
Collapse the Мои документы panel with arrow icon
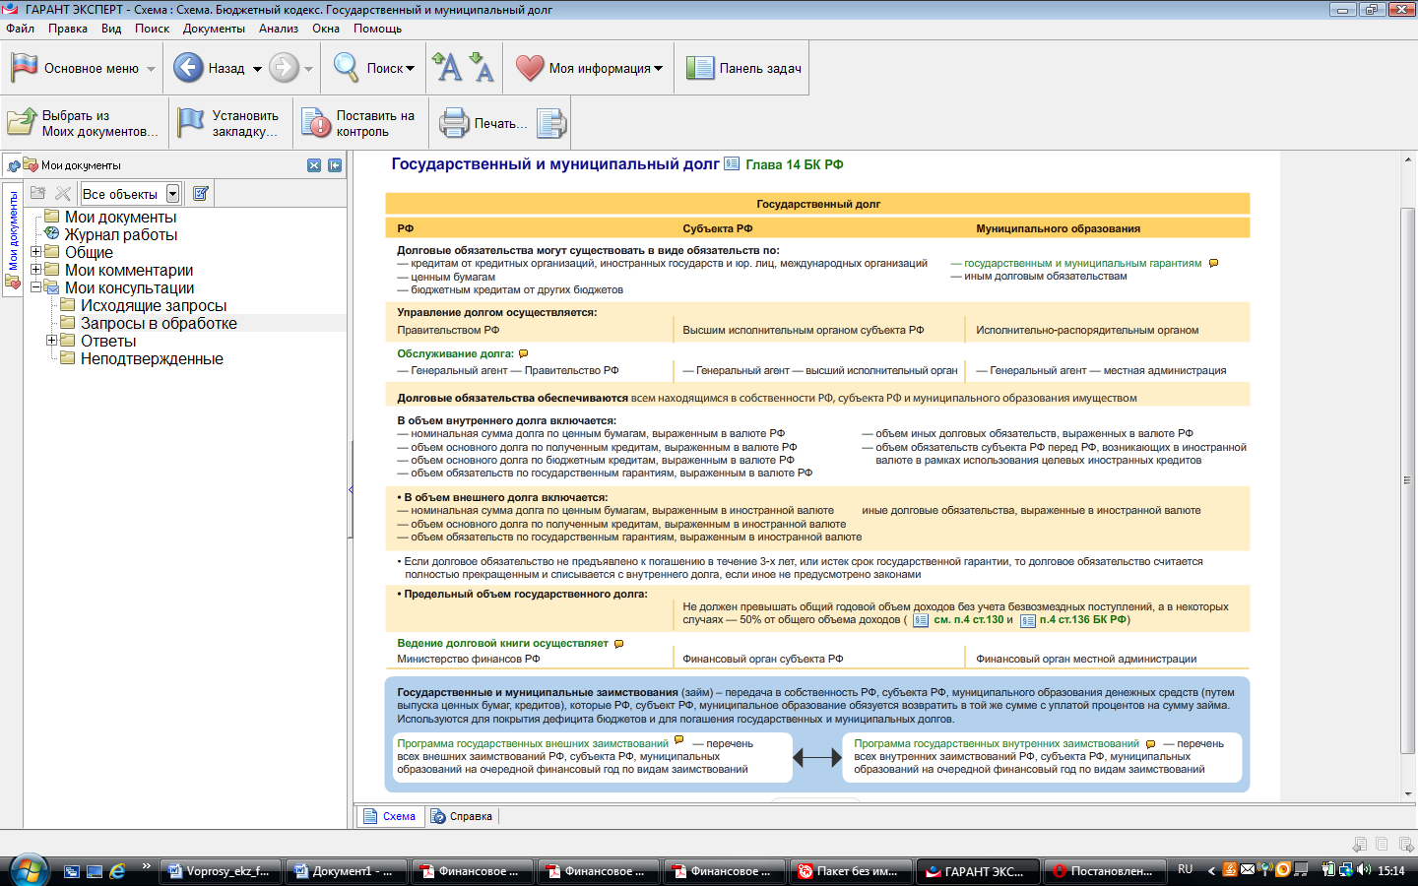click(335, 165)
